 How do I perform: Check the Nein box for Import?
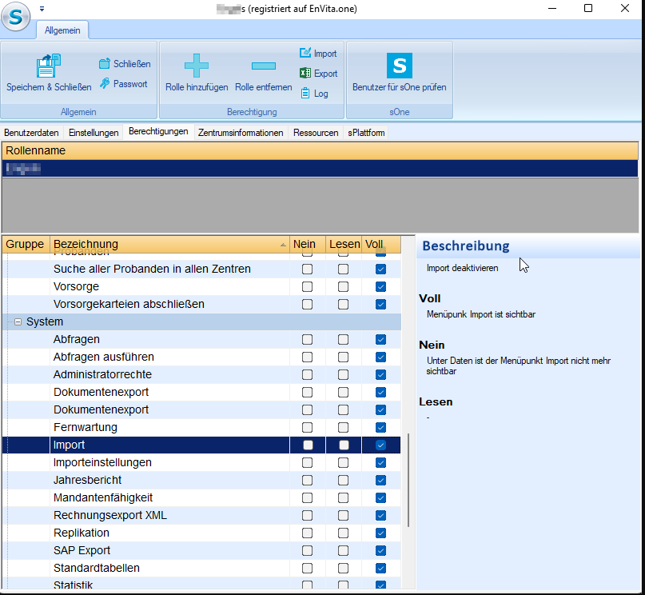click(x=308, y=445)
